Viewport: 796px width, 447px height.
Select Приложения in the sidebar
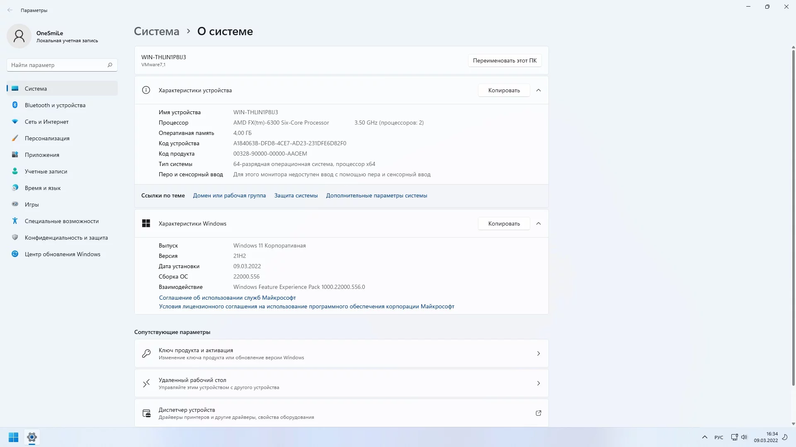tap(42, 155)
